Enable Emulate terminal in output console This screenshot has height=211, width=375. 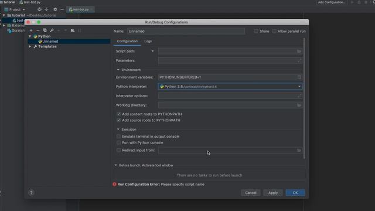[x=118, y=137]
